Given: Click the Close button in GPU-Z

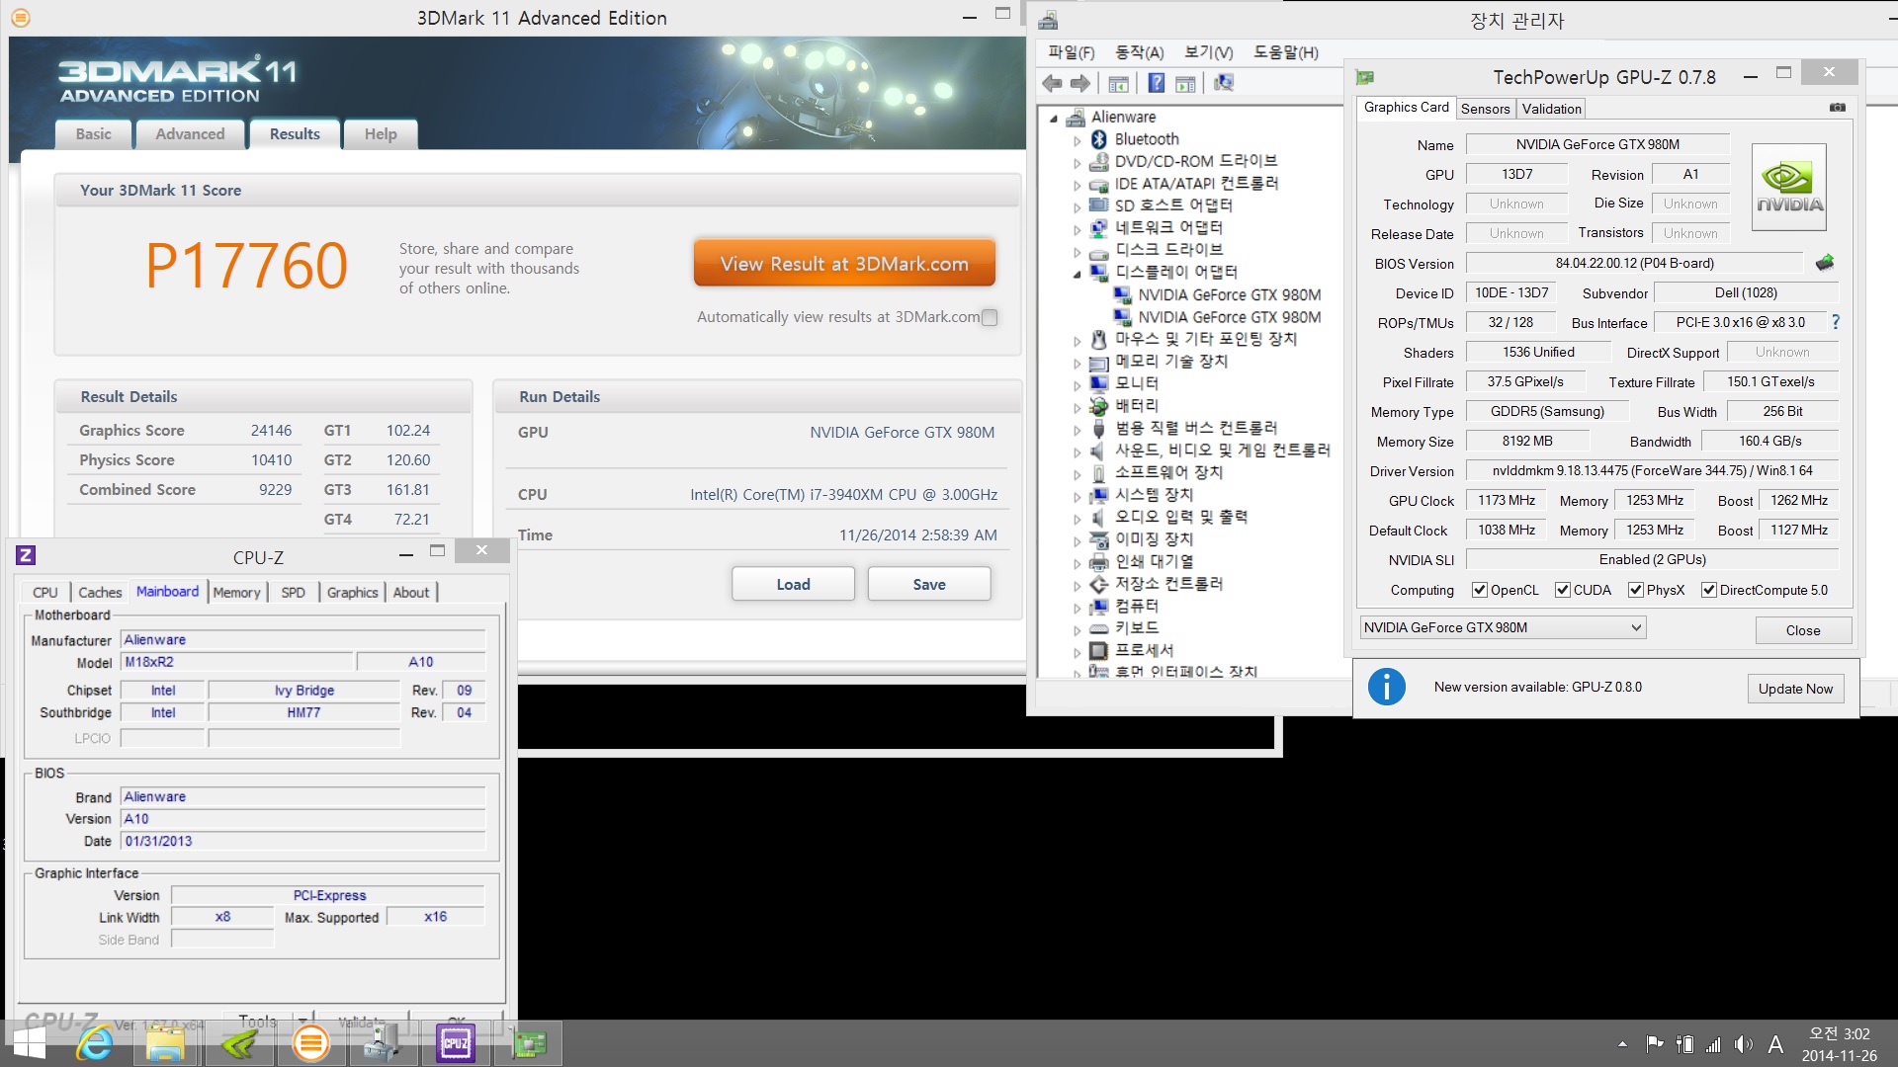Looking at the screenshot, I should pyautogui.click(x=1802, y=630).
